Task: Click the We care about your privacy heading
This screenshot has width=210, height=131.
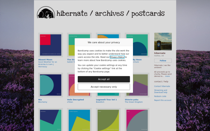Action: pyautogui.click(x=104, y=42)
